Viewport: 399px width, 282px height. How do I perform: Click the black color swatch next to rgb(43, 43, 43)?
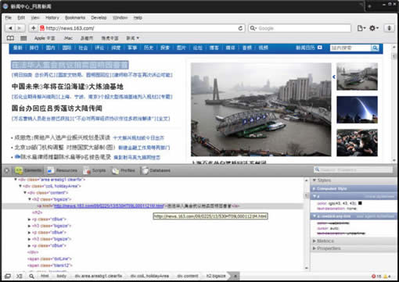point(360,203)
